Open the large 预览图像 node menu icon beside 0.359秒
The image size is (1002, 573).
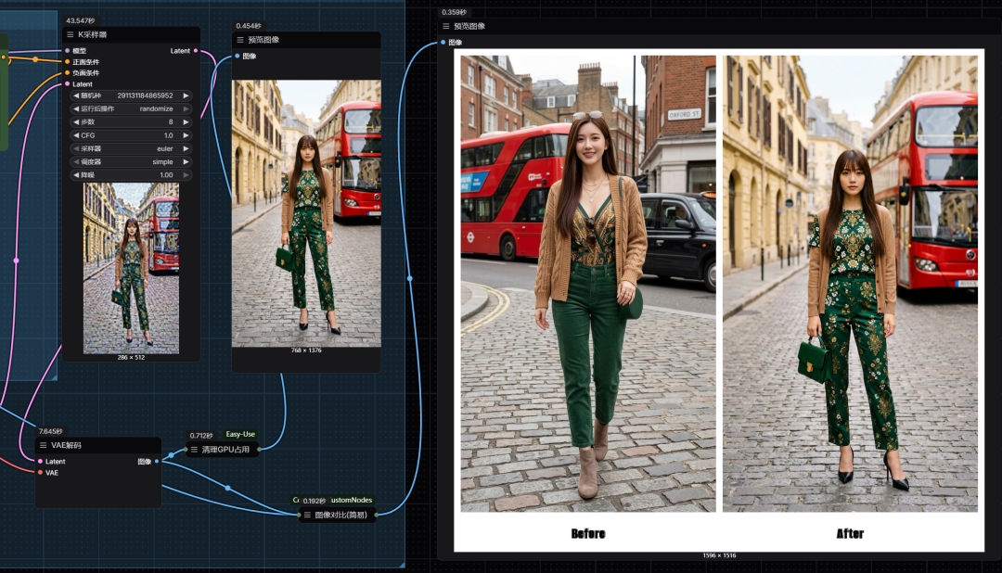coord(446,26)
